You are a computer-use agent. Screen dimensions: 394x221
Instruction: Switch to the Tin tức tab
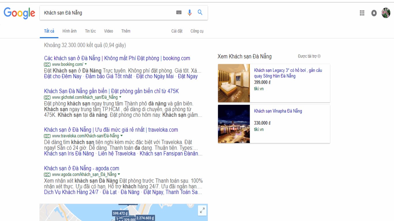pos(90,31)
